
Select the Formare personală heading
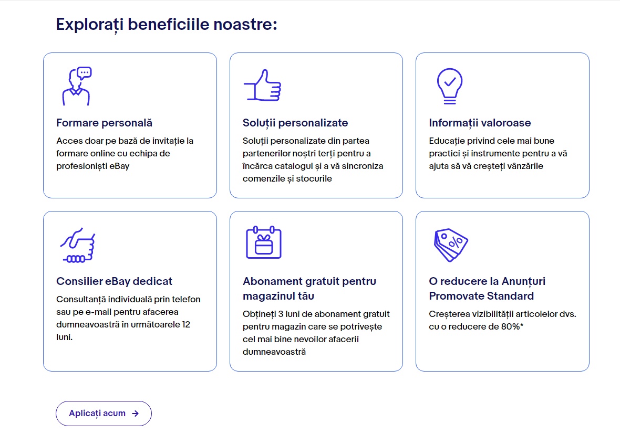[x=104, y=123]
